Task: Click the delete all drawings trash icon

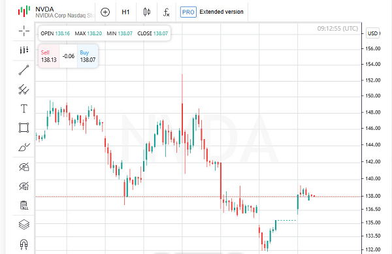Action: click(24, 205)
